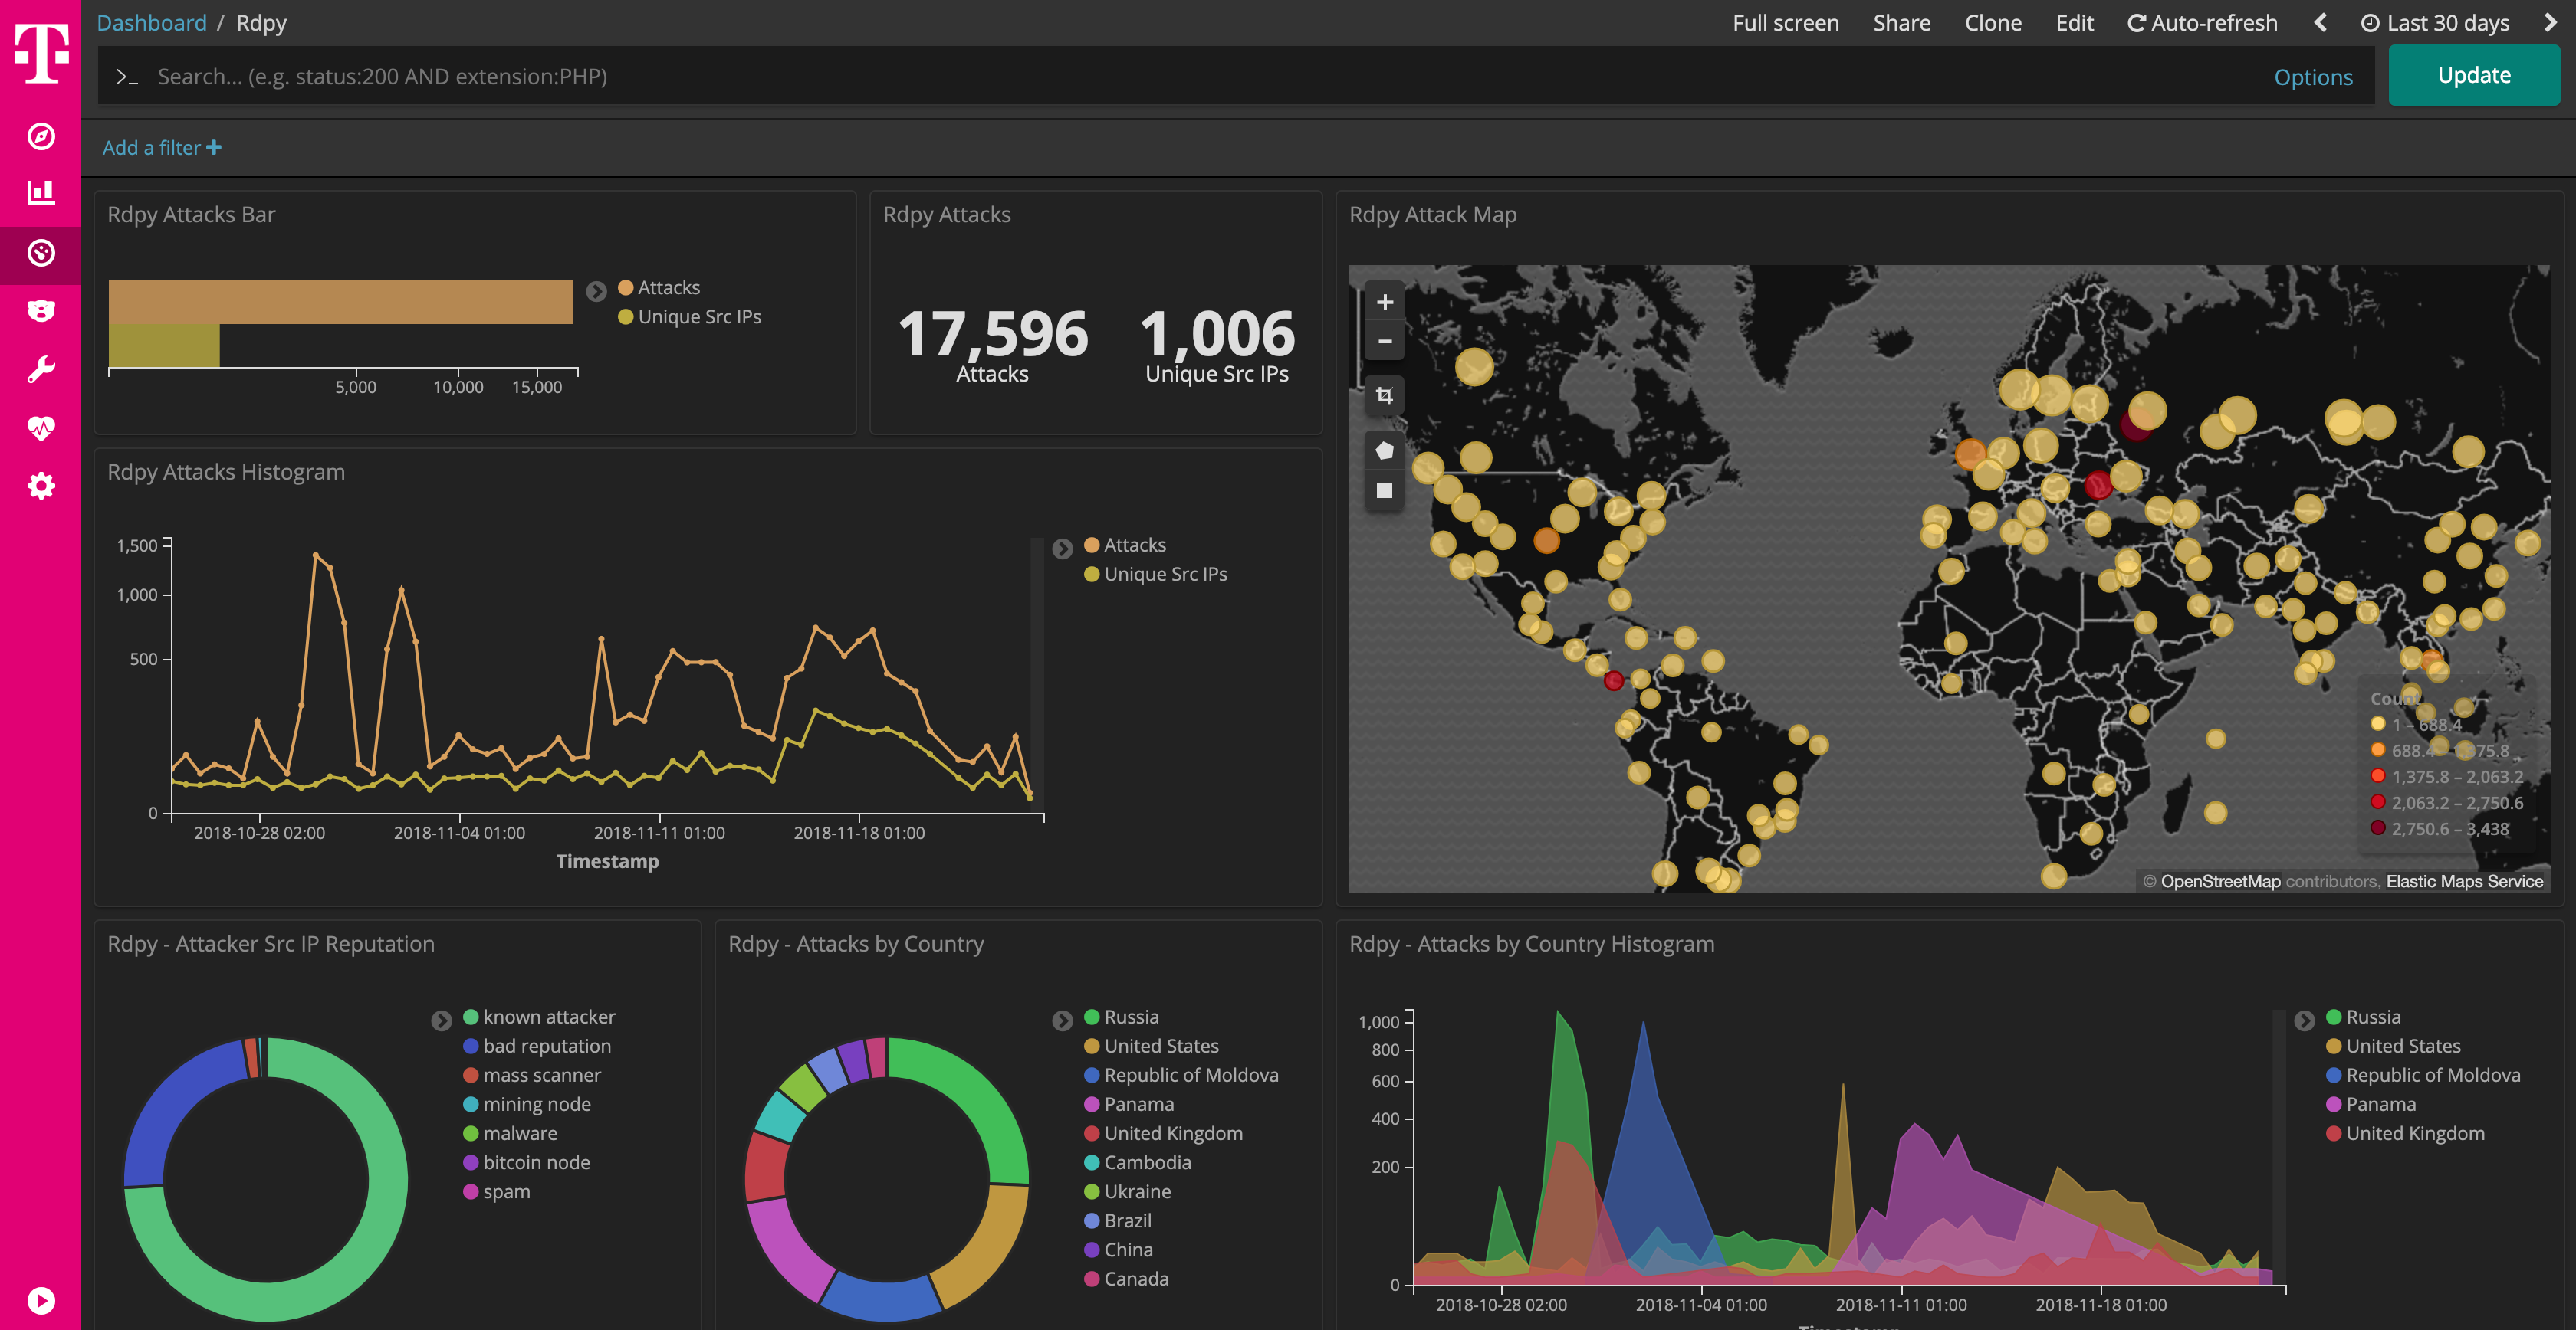
Task: Open the Discover compass icon in sidebar
Action: [x=40, y=138]
